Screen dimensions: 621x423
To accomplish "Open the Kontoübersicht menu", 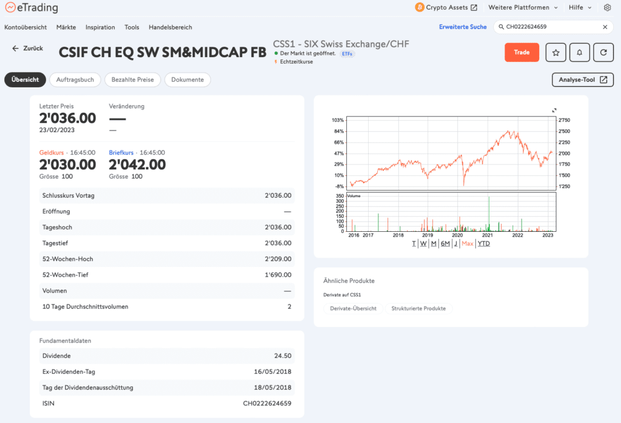I will pyautogui.click(x=25, y=27).
